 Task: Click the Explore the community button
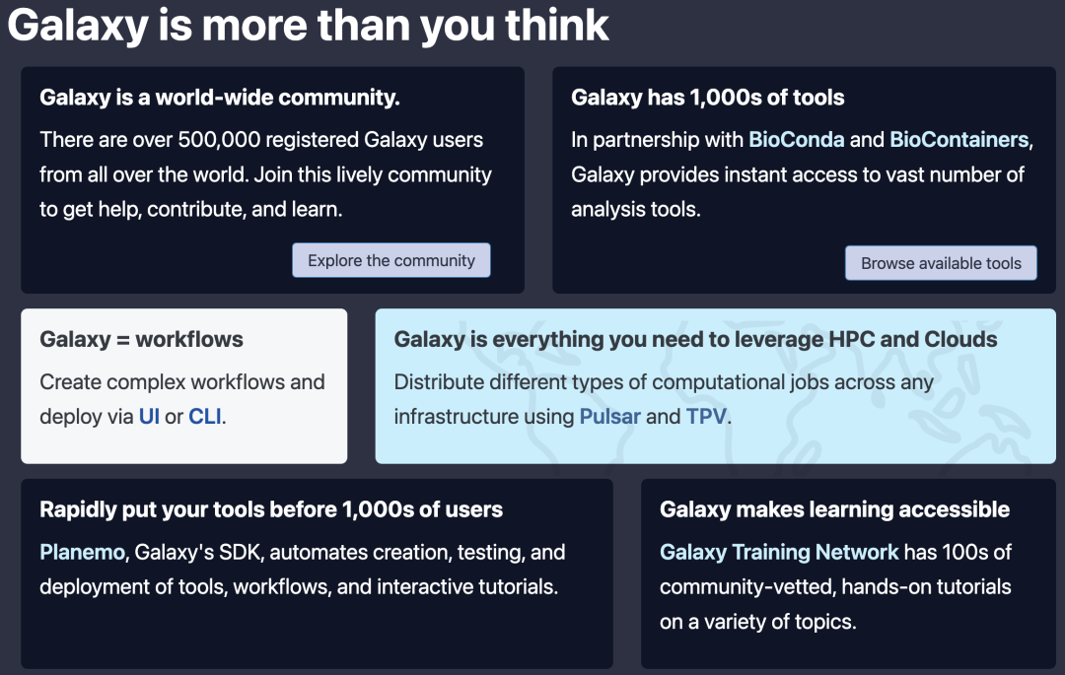390,259
